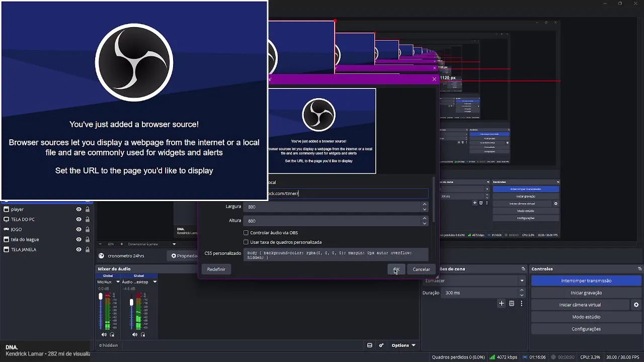Undock the scene transitions panel icon
This screenshot has width=644, height=362.
point(523,269)
